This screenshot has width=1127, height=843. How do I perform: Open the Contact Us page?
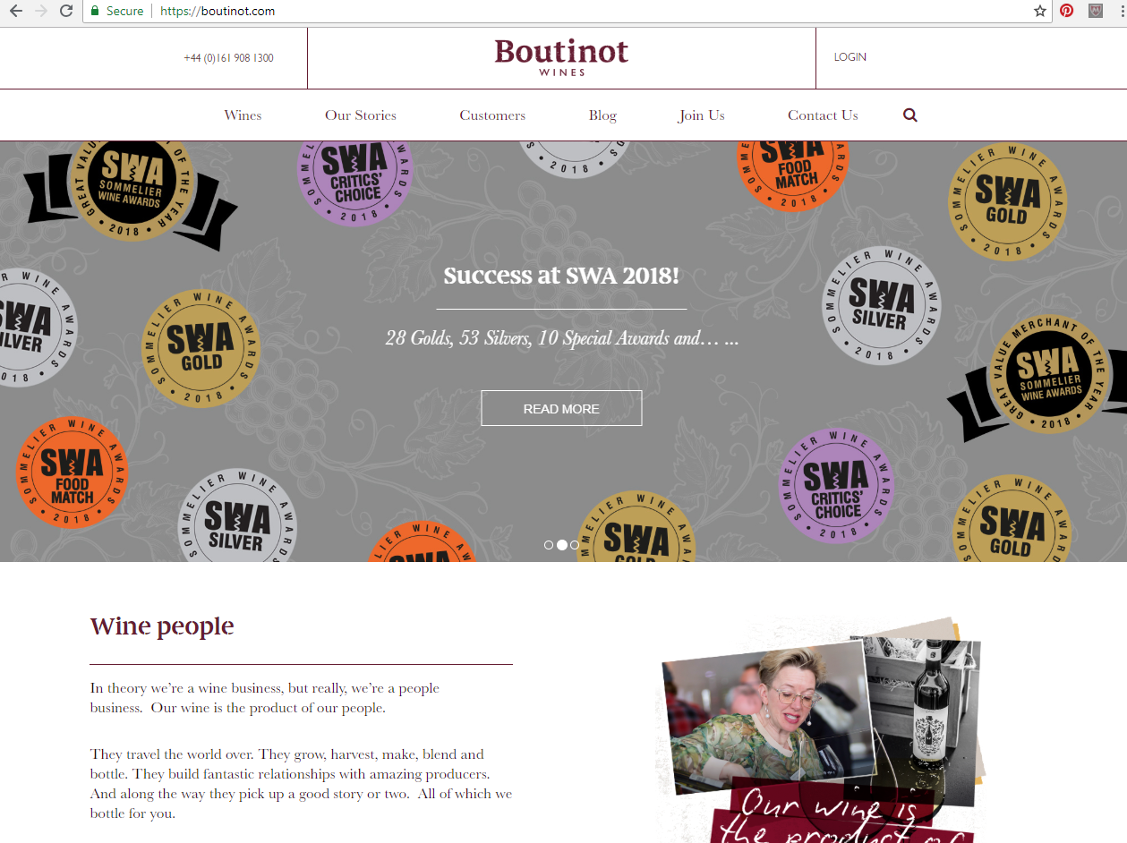click(823, 115)
